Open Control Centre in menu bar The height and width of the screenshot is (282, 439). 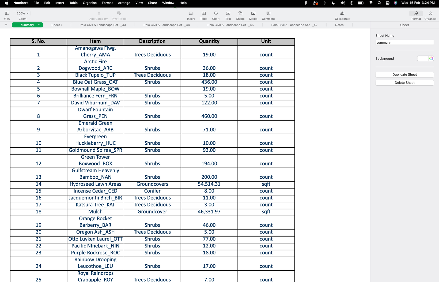(x=387, y=3)
